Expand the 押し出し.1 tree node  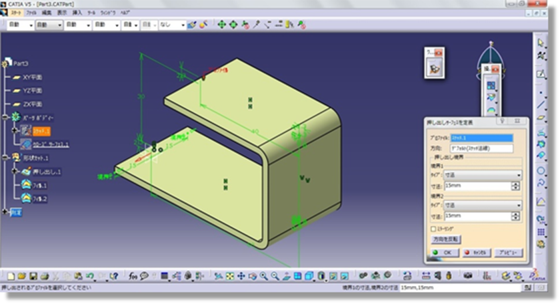(17, 172)
